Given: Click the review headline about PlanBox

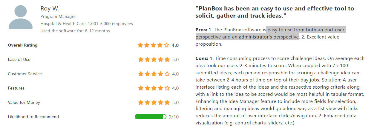Looking at the screenshot, I should [x=275, y=12].
